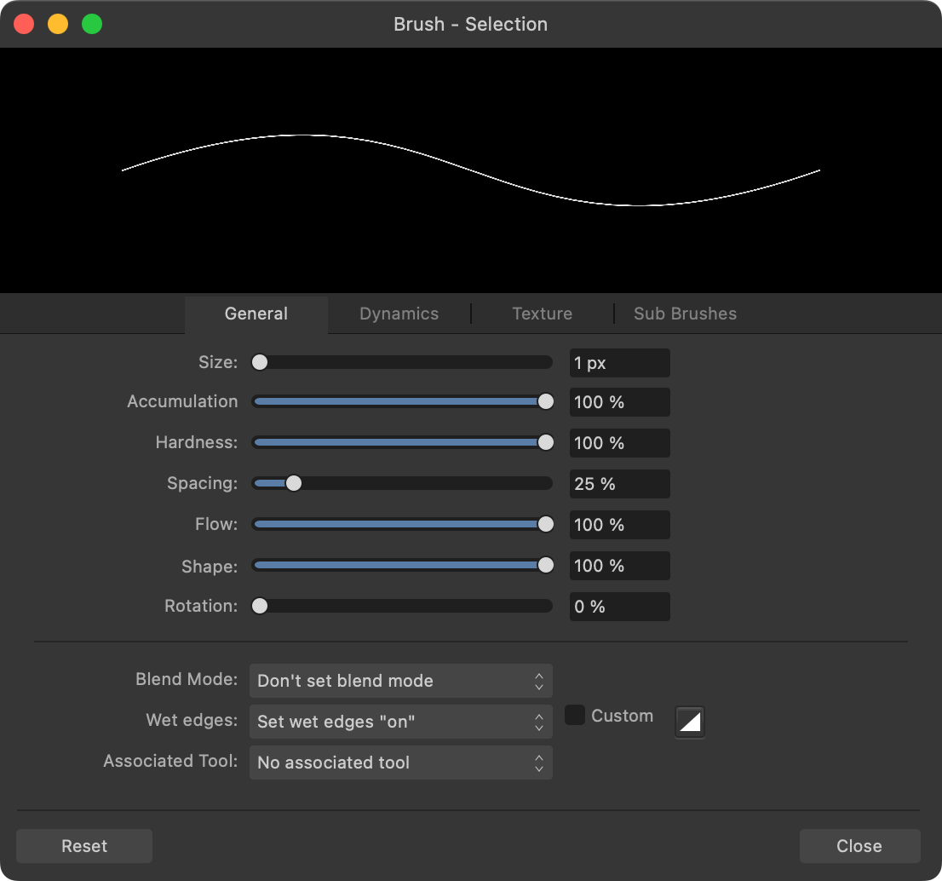Click the Rotation value field showing 0 %
The height and width of the screenshot is (881, 942).
[x=619, y=606]
